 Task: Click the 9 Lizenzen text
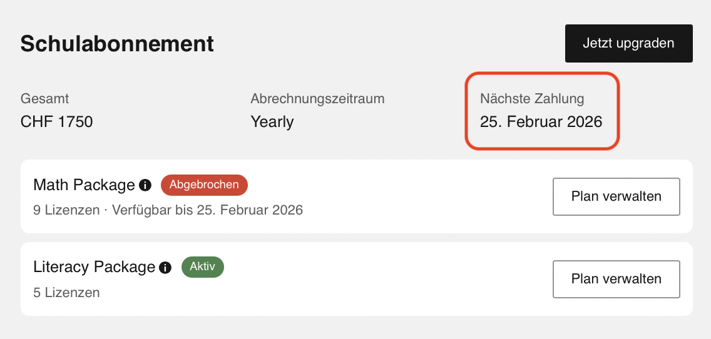coord(66,210)
